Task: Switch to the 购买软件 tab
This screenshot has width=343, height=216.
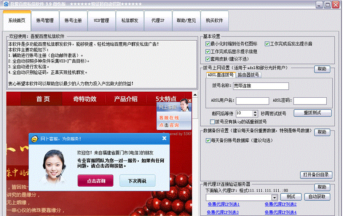Action: (x=214, y=21)
